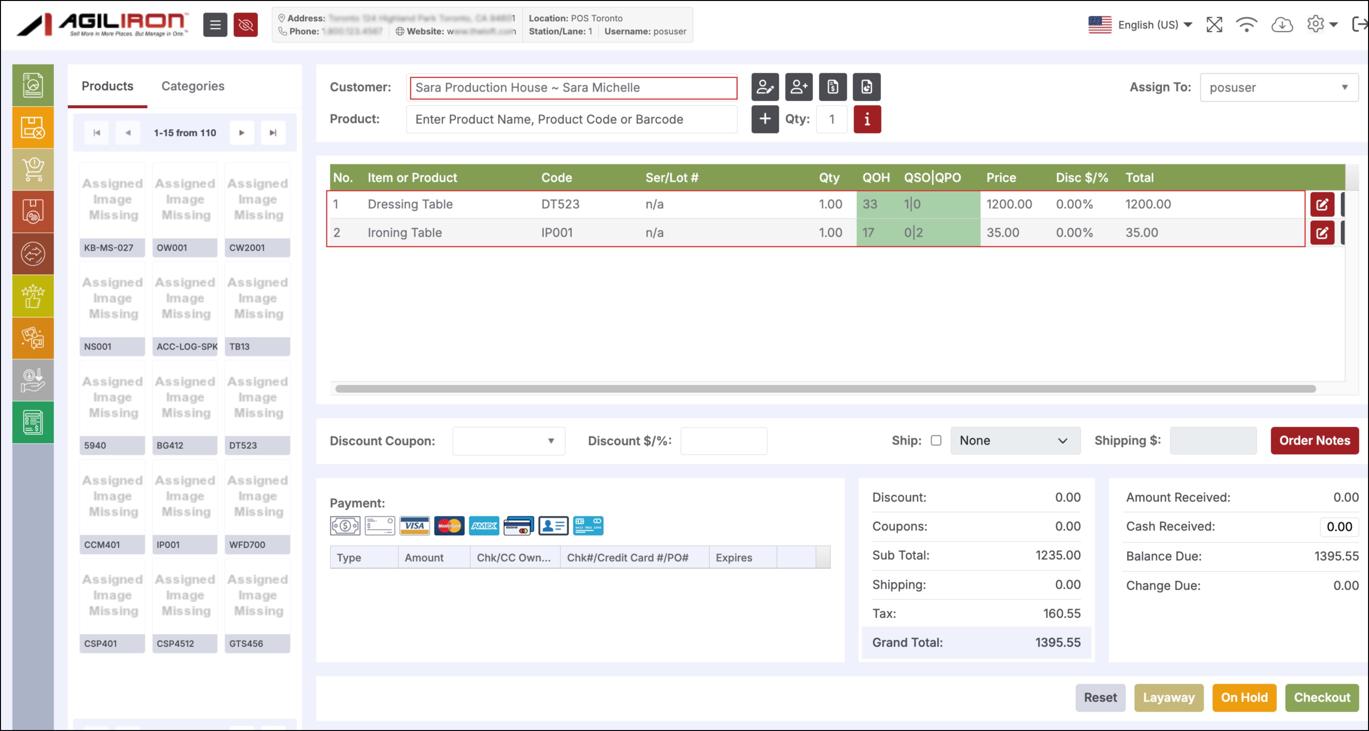Open the Assign To posuser dropdown
Screen dimensions: 1369x731
tap(1279, 87)
